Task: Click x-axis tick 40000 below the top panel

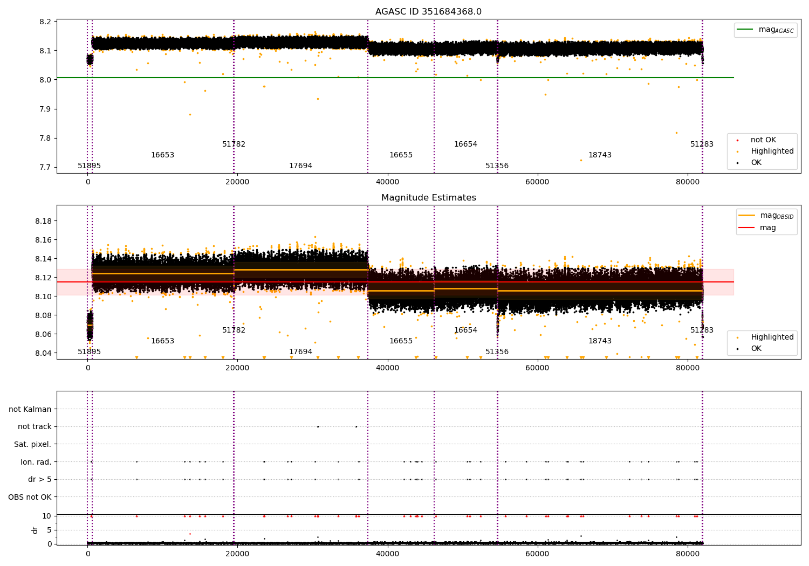Action: pos(387,182)
